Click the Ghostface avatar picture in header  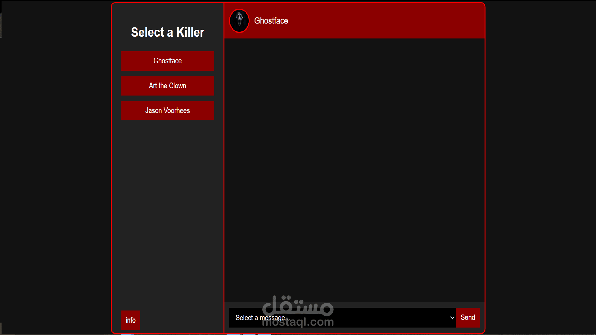(239, 20)
